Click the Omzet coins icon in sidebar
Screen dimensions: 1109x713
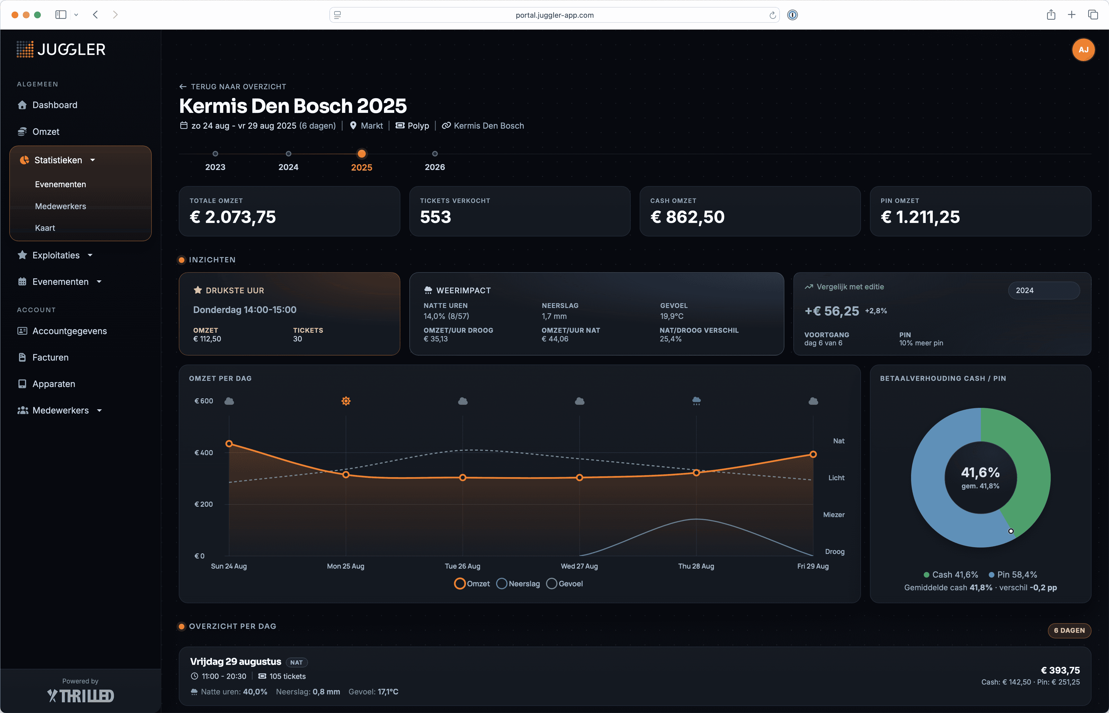tap(22, 131)
